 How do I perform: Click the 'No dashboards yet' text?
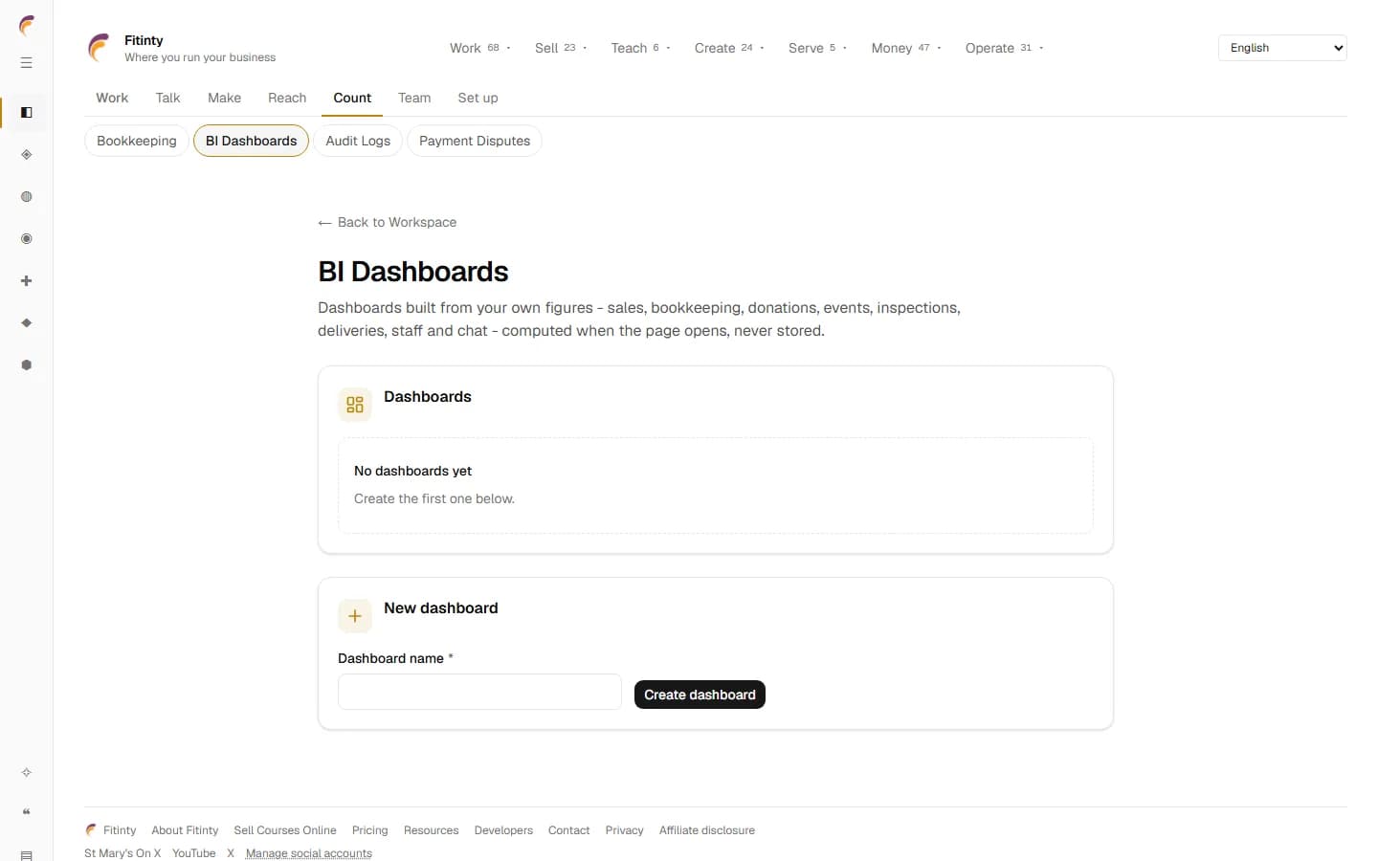click(412, 471)
